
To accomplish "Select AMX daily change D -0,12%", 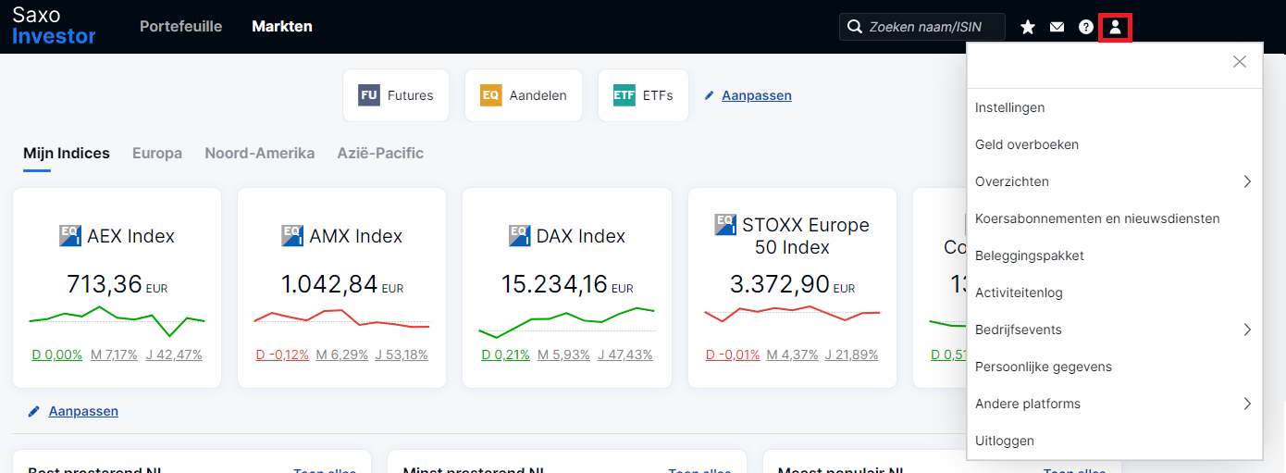I will tap(282, 355).
